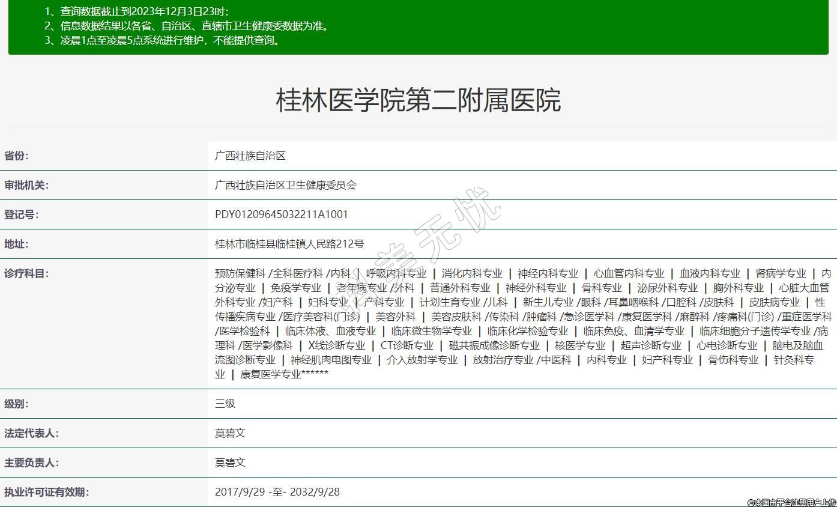This screenshot has width=837, height=507.
Task: Click the 广西壮族自治区 province value
Action: (x=250, y=156)
